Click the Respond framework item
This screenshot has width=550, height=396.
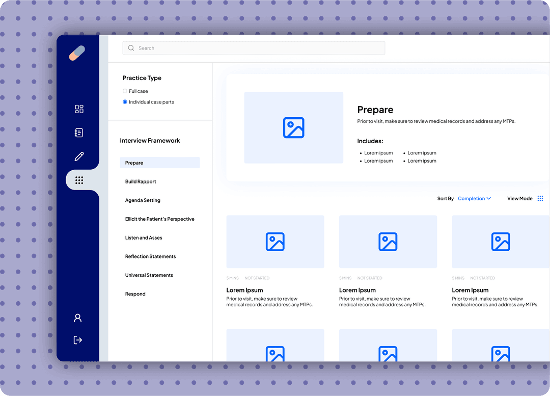135,294
